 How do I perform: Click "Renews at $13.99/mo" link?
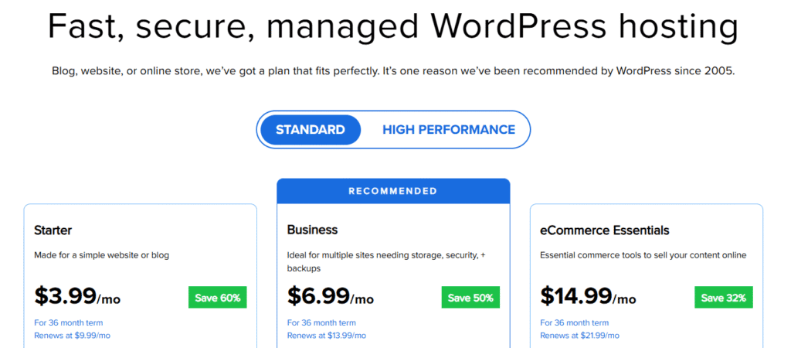tap(326, 336)
